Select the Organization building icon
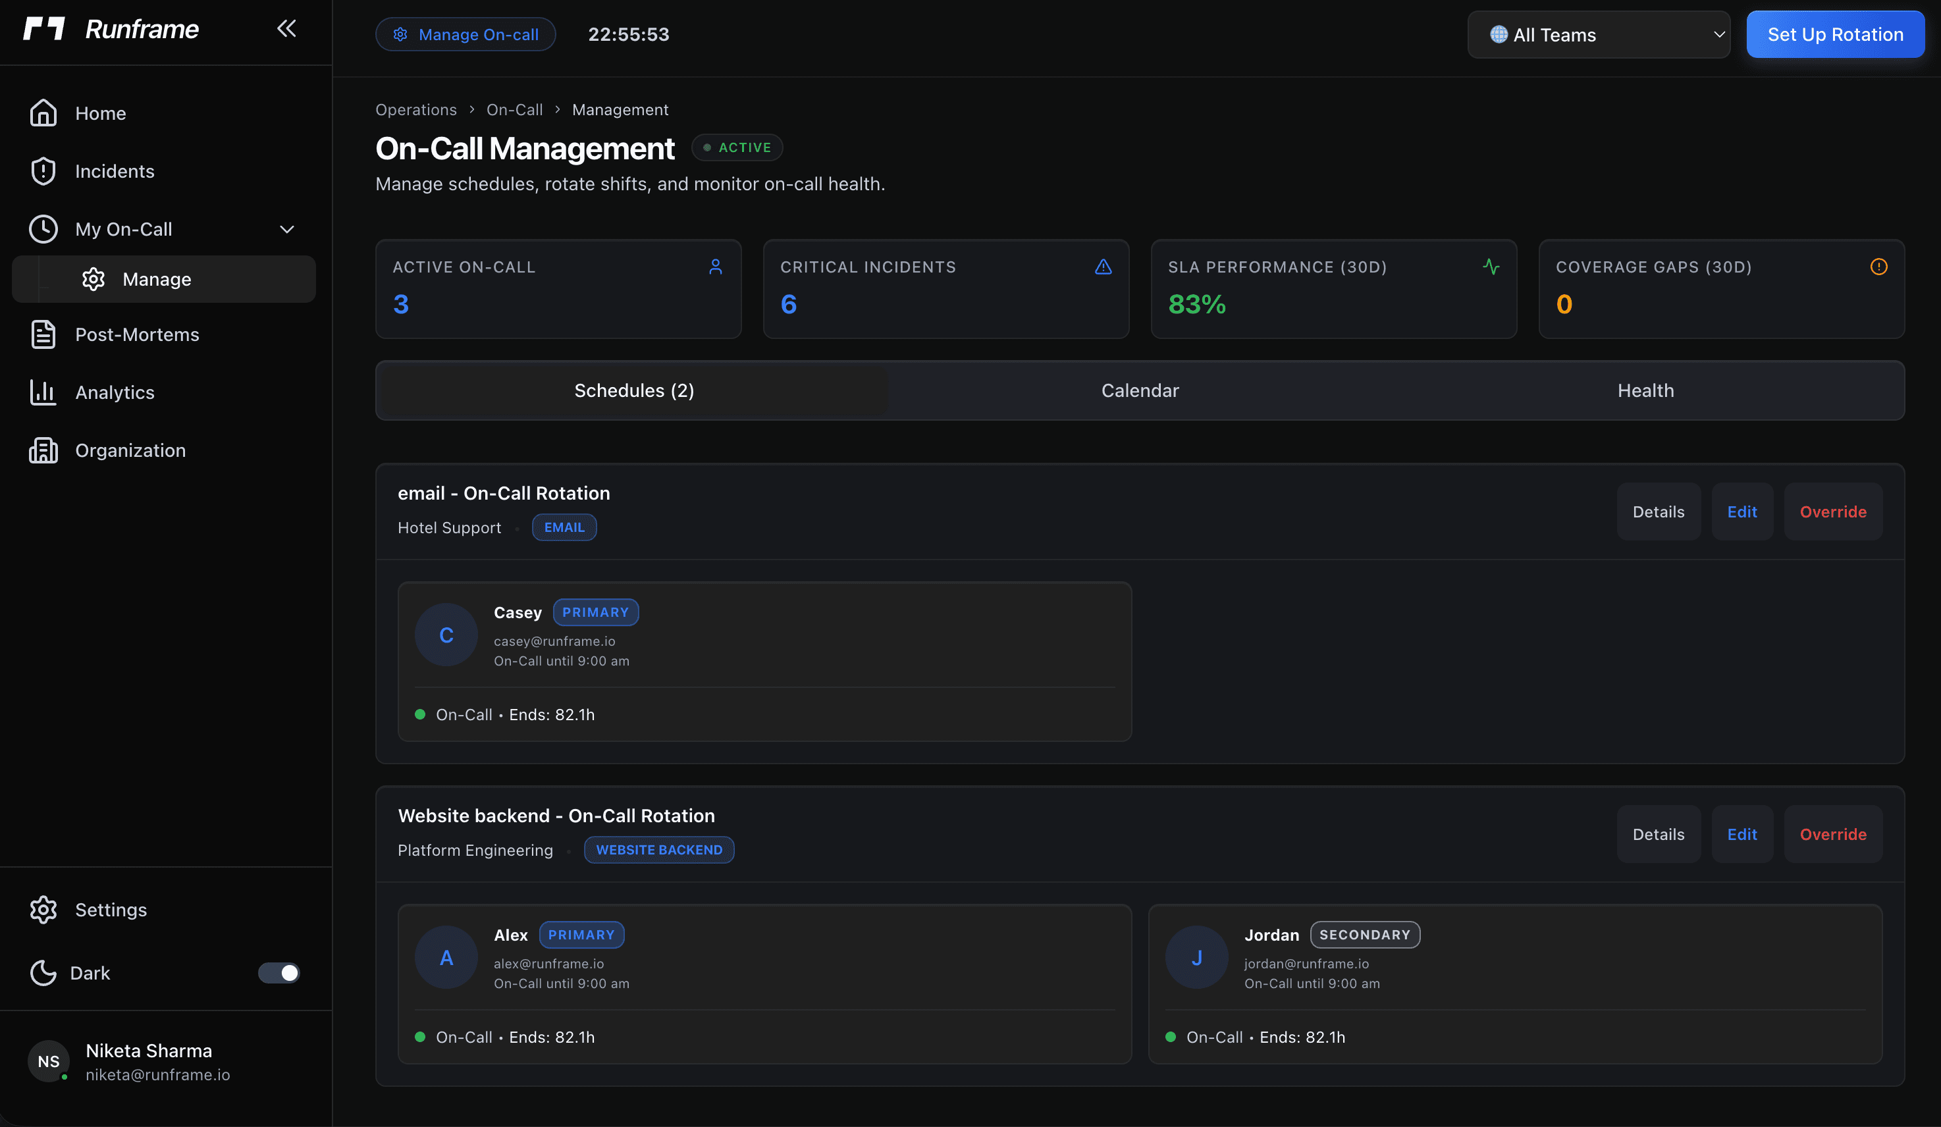 [43, 450]
